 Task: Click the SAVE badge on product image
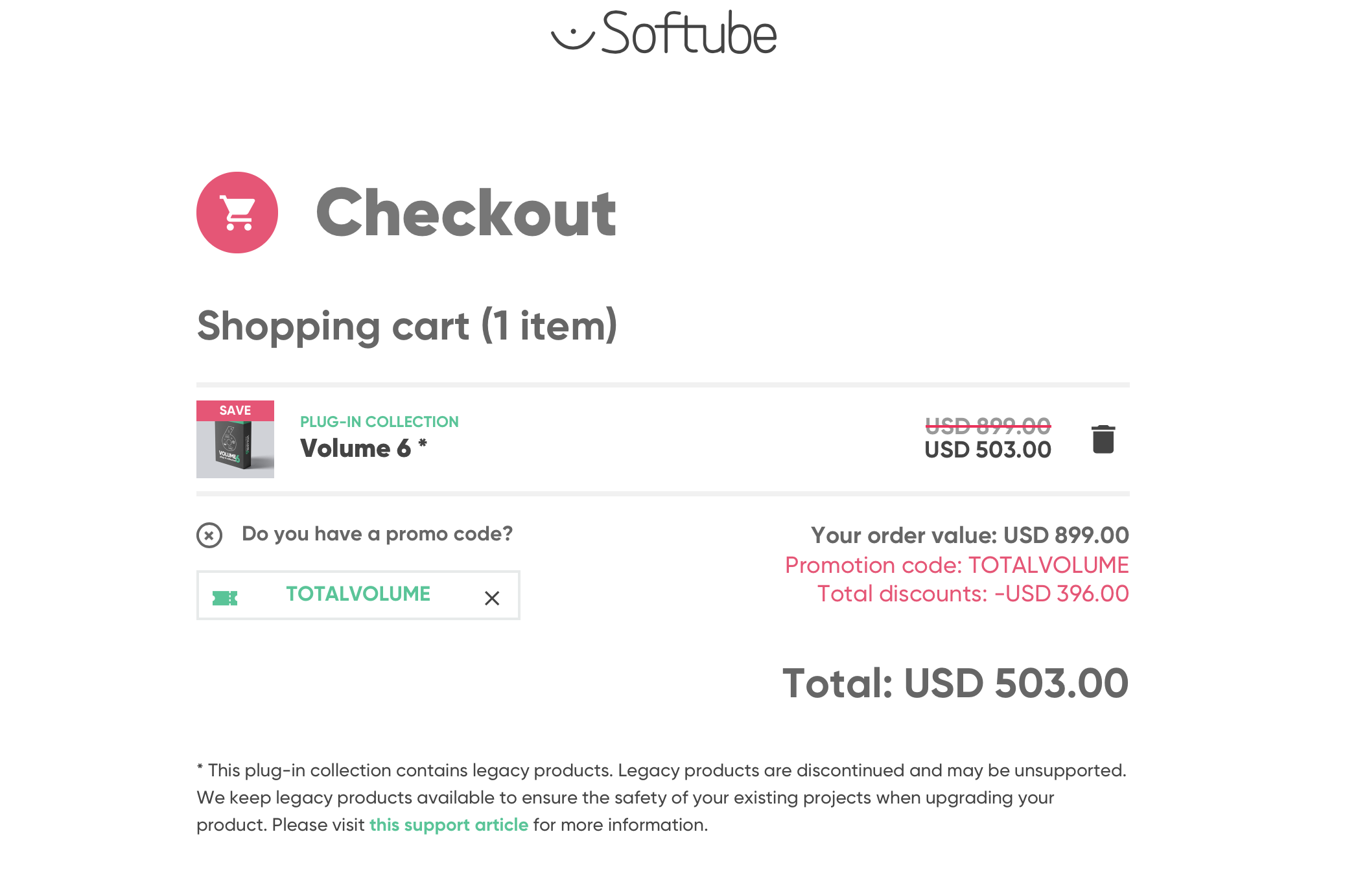235,410
